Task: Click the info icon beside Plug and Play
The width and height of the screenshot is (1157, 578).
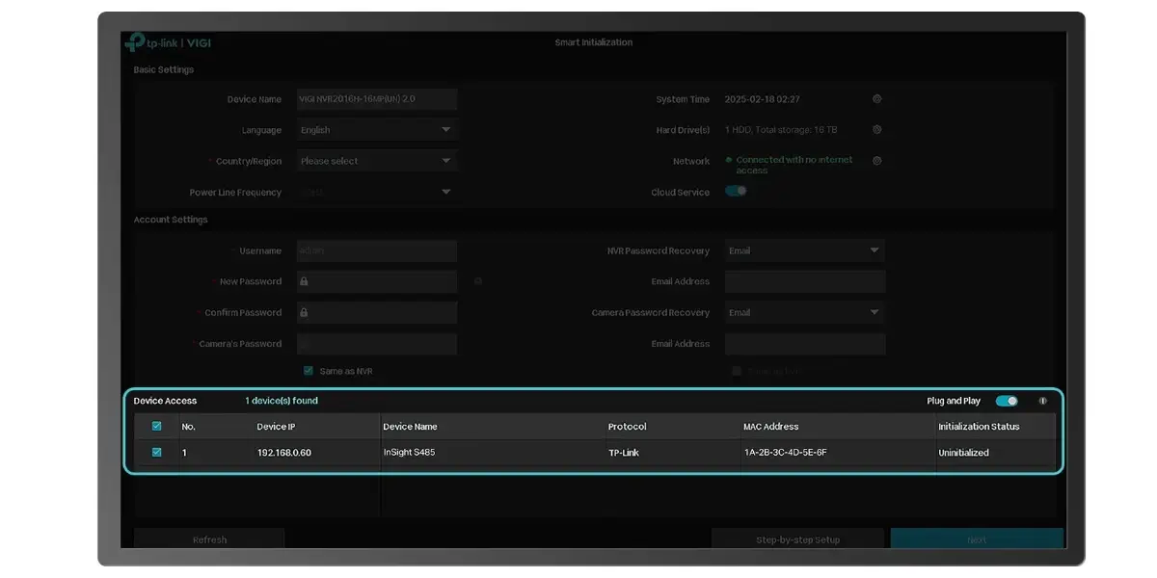Action: (x=1042, y=401)
